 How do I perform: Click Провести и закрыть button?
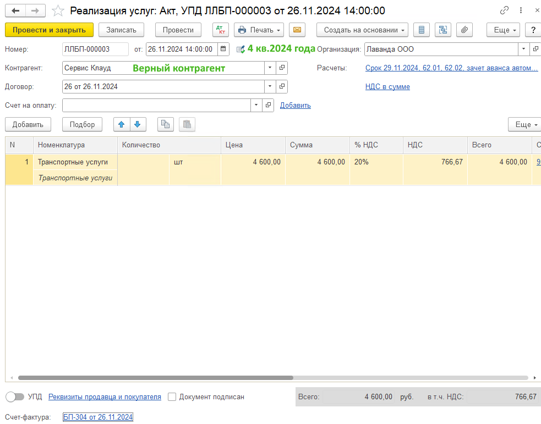tap(49, 30)
